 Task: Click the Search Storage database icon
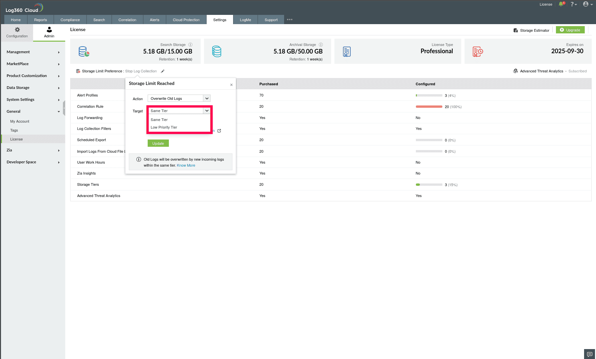coord(84,52)
